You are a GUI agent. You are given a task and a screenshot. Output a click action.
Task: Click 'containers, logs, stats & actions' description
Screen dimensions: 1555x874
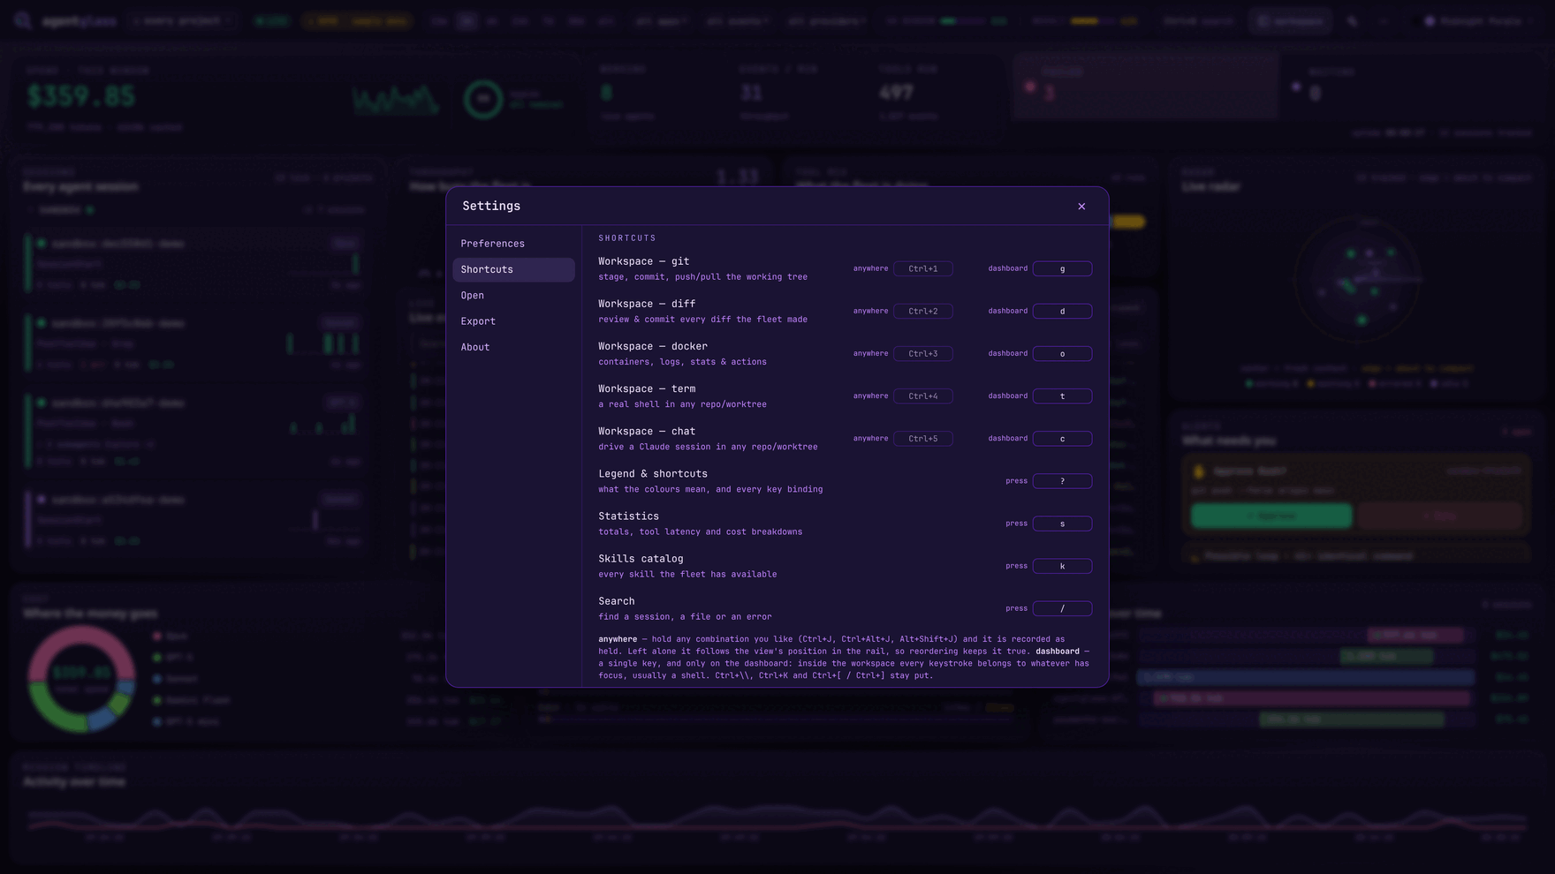tap(682, 362)
